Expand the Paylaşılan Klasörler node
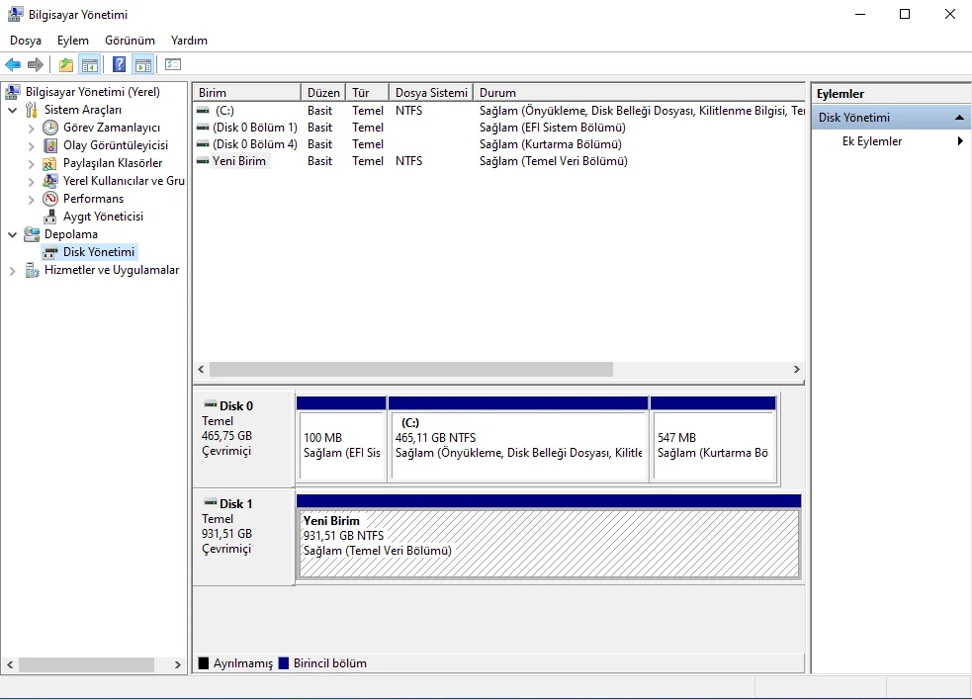972x699 pixels. (x=31, y=163)
